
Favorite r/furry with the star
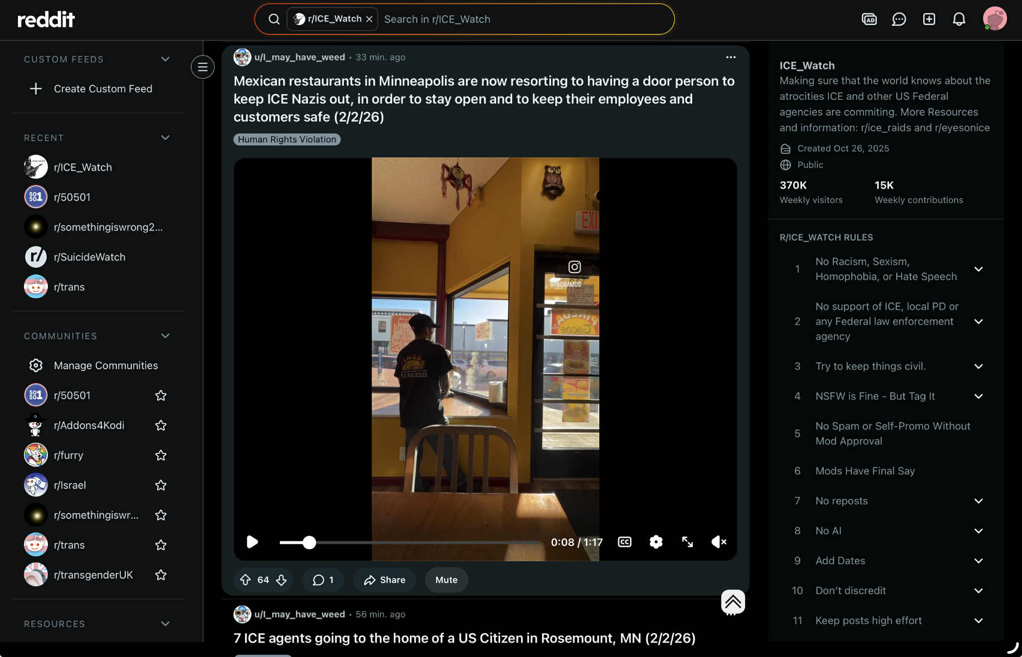161,455
